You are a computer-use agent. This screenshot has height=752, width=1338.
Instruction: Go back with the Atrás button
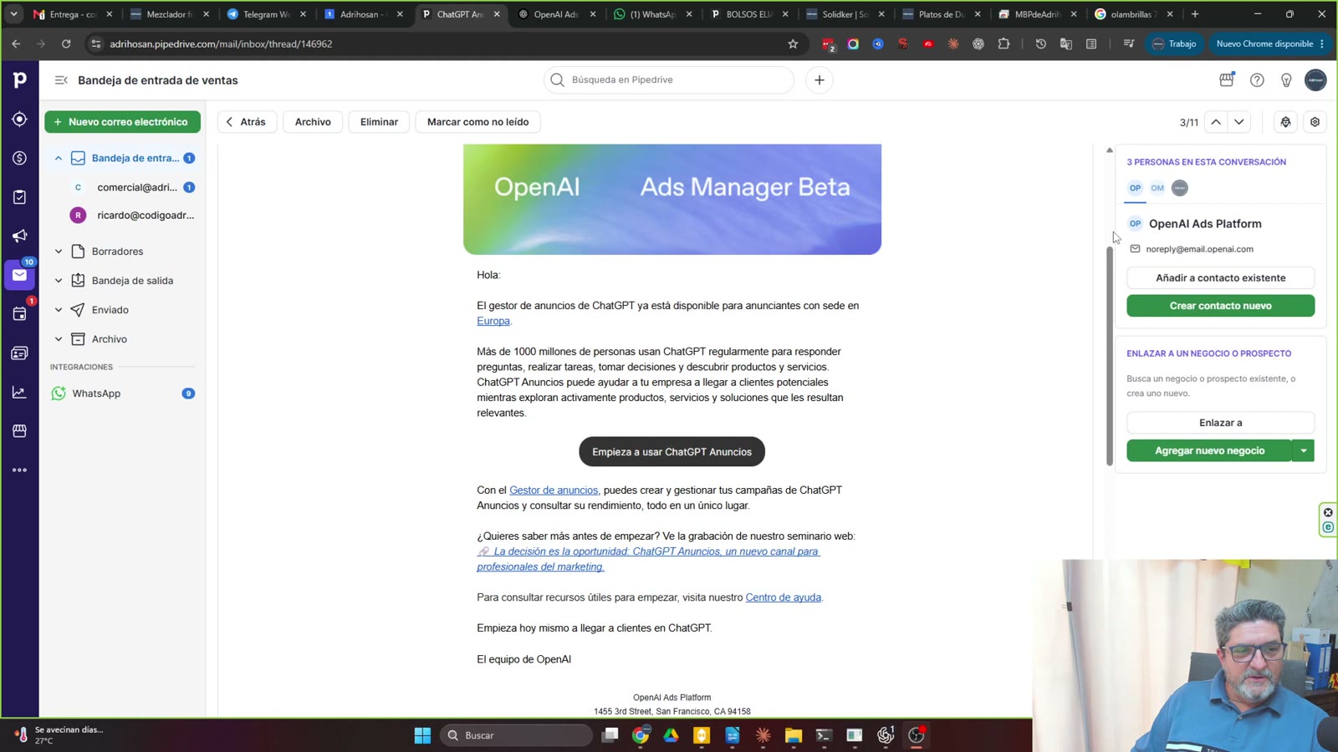point(247,122)
